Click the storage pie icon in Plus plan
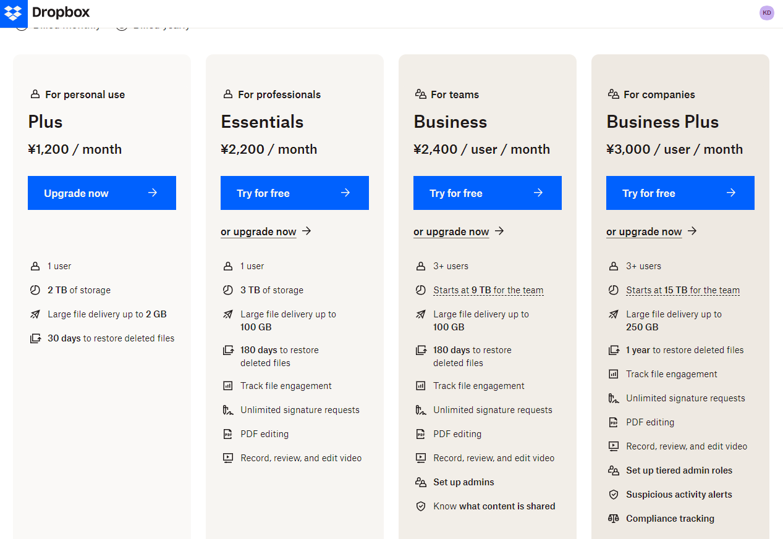Viewport: 783px width, 539px height. pyautogui.click(x=35, y=290)
